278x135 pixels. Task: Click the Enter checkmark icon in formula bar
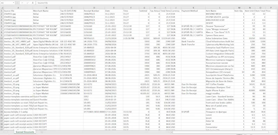pyautogui.click(x=27, y=3)
